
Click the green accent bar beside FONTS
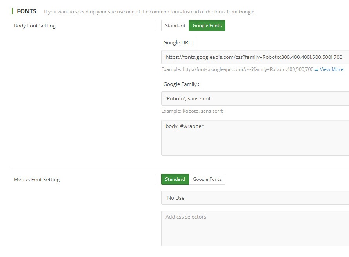tap(13, 11)
